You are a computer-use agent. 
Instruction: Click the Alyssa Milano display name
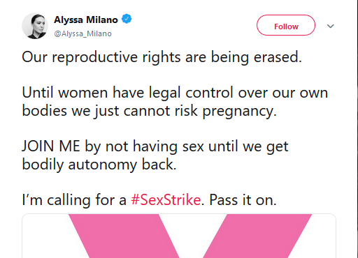click(x=86, y=20)
